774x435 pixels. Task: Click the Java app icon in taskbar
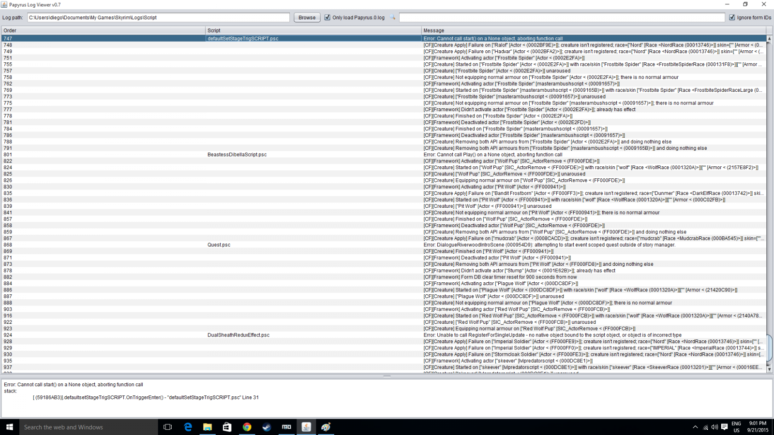click(306, 427)
